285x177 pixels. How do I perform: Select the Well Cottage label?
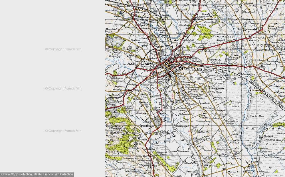[181, 126]
